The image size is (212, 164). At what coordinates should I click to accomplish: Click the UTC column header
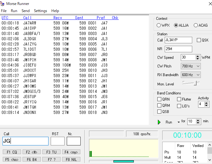pos(5,18)
